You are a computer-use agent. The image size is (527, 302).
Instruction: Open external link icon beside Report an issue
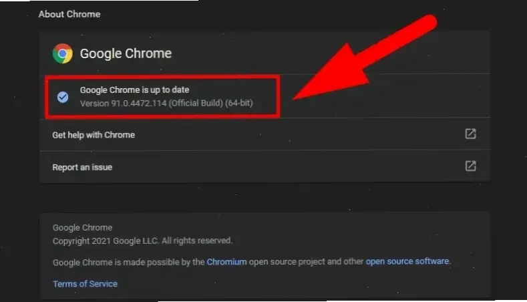tap(470, 166)
